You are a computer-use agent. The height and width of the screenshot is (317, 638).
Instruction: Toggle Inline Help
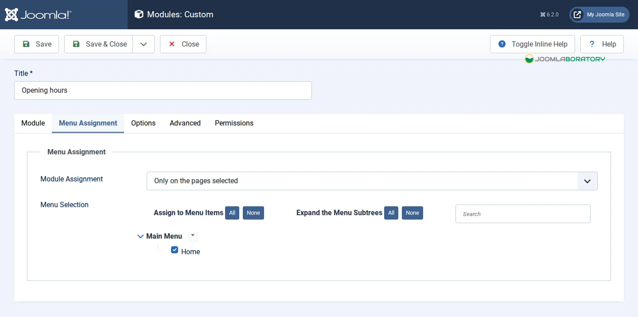pos(533,44)
